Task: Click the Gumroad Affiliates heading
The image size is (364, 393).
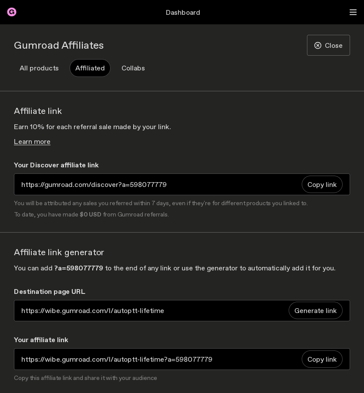Action: [59, 45]
